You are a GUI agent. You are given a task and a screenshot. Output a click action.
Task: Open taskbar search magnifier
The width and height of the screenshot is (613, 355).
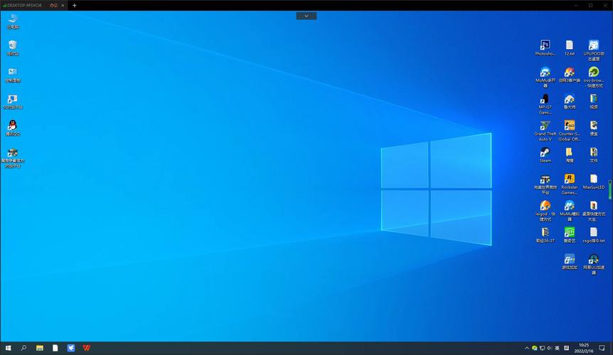23,348
